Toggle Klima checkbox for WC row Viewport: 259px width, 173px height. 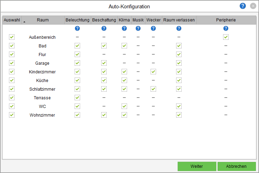coord(124,106)
